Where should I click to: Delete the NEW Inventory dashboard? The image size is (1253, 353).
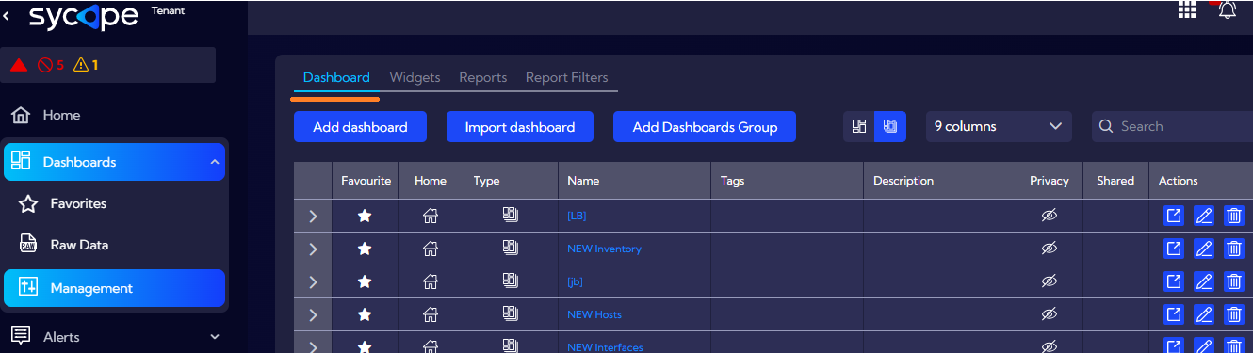tap(1233, 249)
